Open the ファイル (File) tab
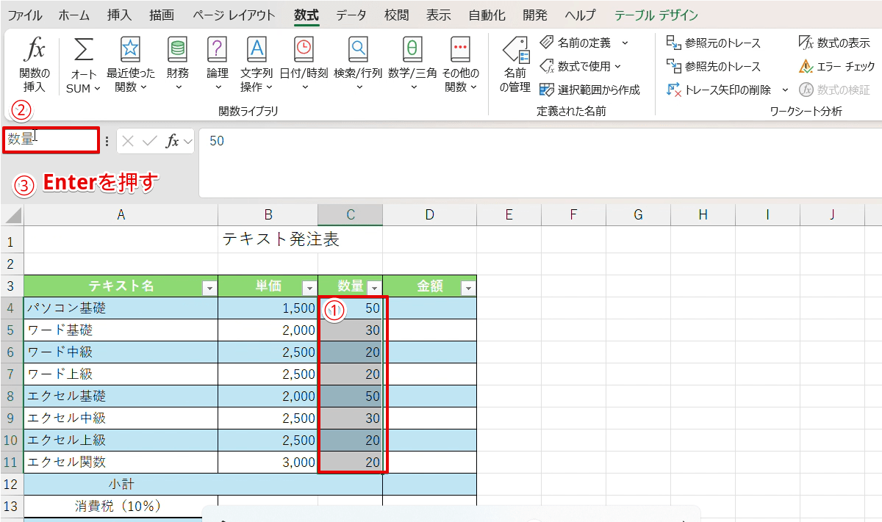 pos(24,15)
